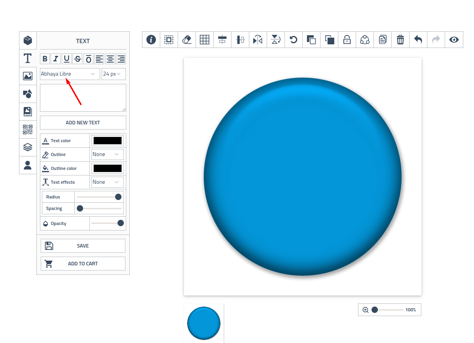Image resolution: width=474 pixels, height=343 pixels.
Task: Click the select all objects icon
Action: pyautogui.click(x=169, y=40)
